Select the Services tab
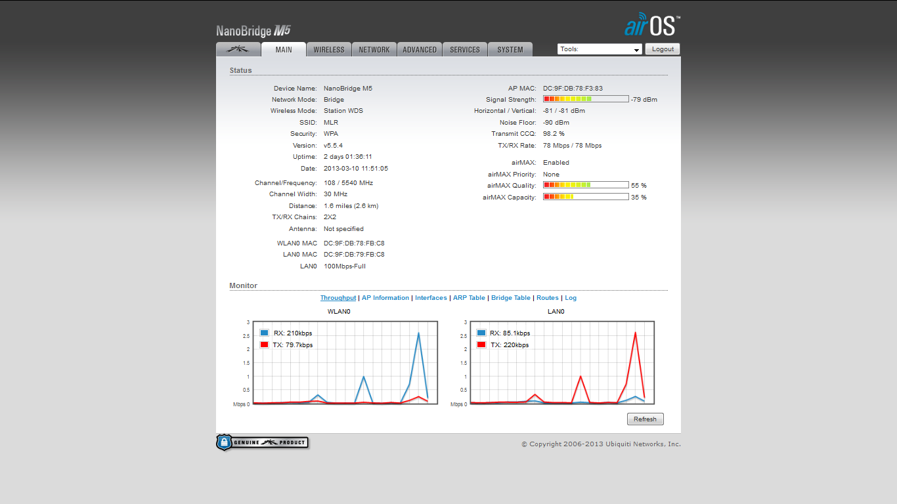 click(x=465, y=49)
